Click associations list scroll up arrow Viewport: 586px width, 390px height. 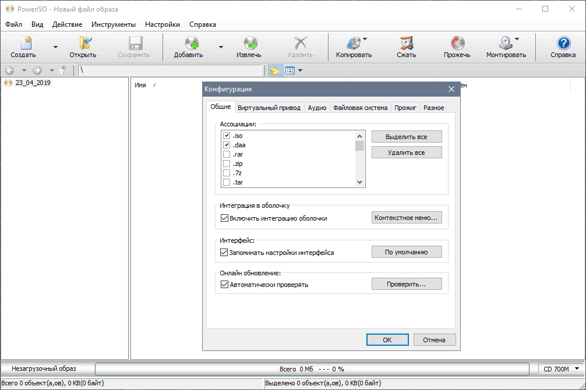click(x=359, y=136)
